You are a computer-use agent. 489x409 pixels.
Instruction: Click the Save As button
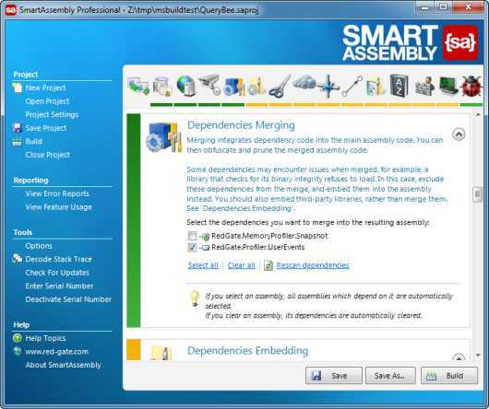click(x=390, y=376)
